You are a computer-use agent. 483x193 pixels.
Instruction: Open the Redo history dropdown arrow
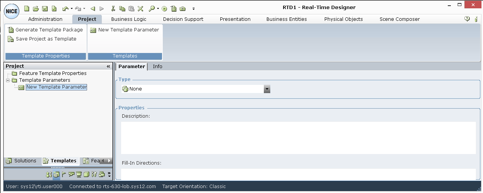pos(84,8)
